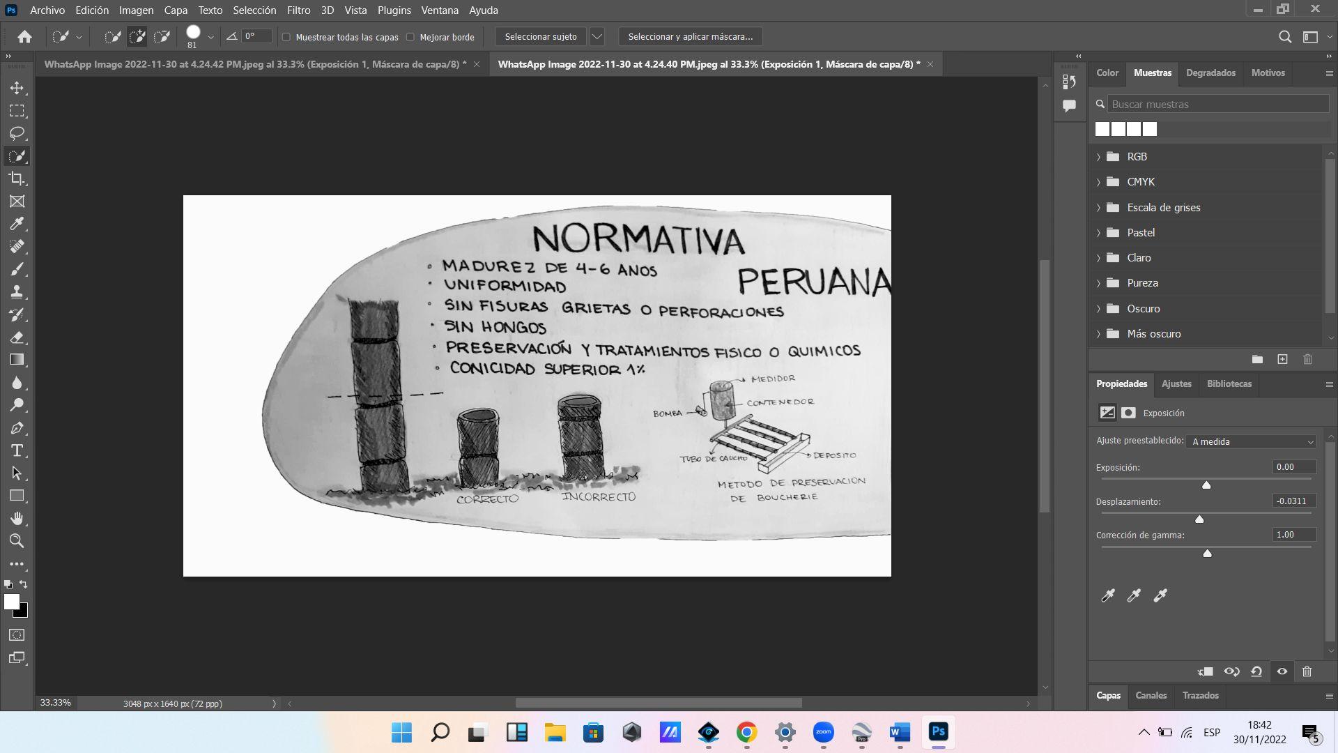Expand the Pastel swatch folder
The width and height of the screenshot is (1338, 753).
1098,233
